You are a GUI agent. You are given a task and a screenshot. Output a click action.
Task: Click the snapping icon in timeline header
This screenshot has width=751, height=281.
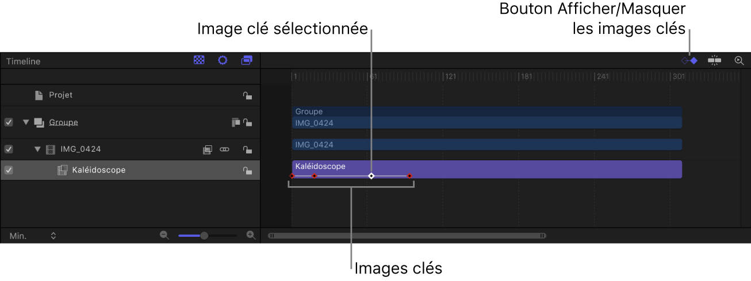coord(715,60)
